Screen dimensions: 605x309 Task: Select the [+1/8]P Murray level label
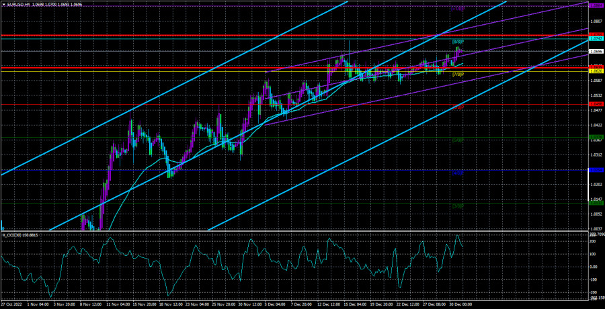coord(458,9)
